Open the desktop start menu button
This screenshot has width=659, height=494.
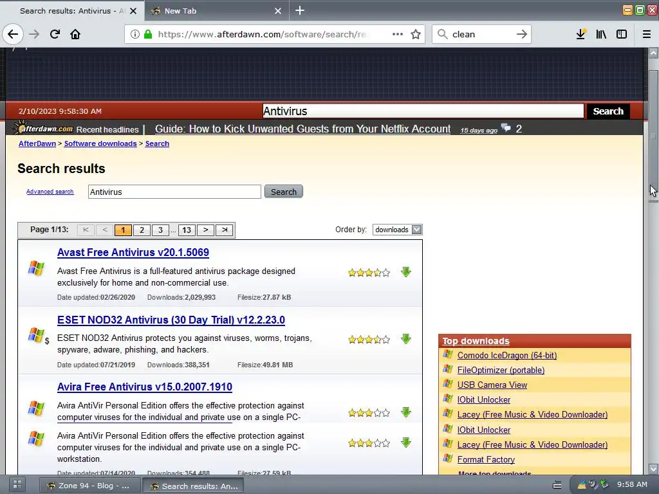17,485
